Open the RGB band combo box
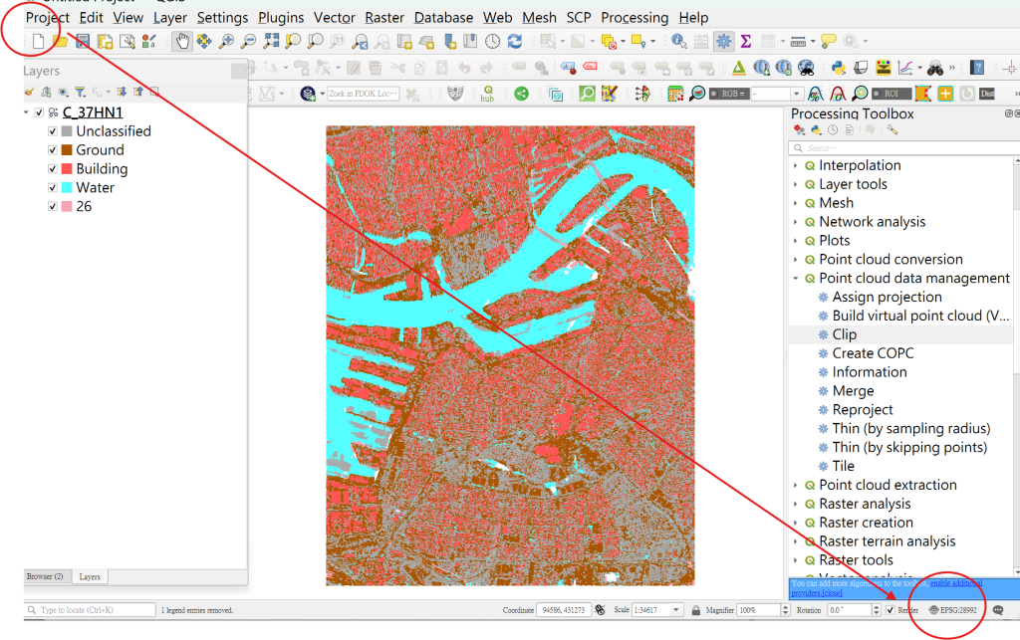The width and height of the screenshot is (1020, 640). pyautogui.click(x=777, y=94)
